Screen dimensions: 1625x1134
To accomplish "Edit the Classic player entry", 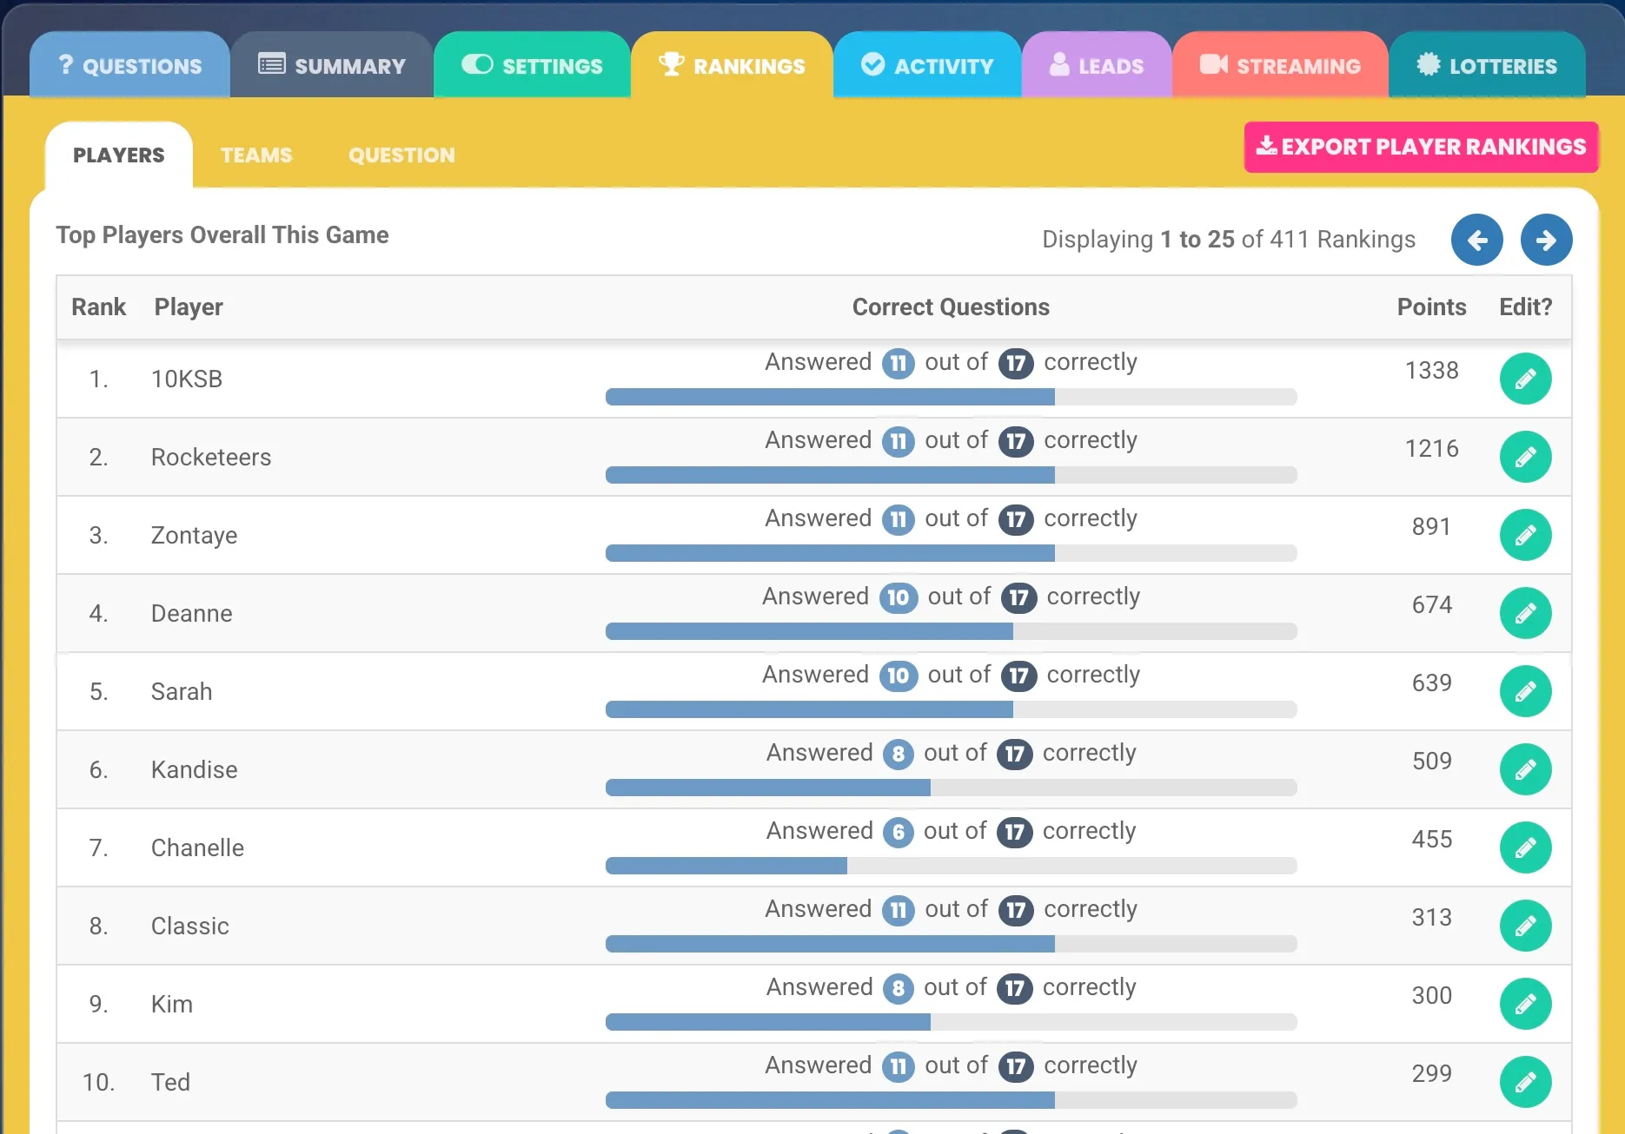I will 1525,926.
